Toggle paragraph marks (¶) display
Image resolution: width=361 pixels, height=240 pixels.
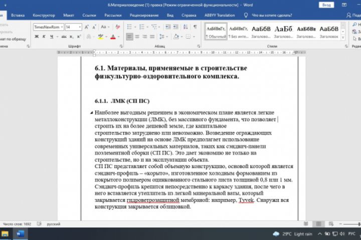[x=195, y=27]
